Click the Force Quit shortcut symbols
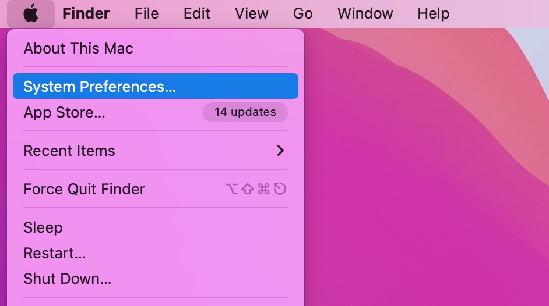The height and width of the screenshot is (306, 549). pyautogui.click(x=256, y=189)
